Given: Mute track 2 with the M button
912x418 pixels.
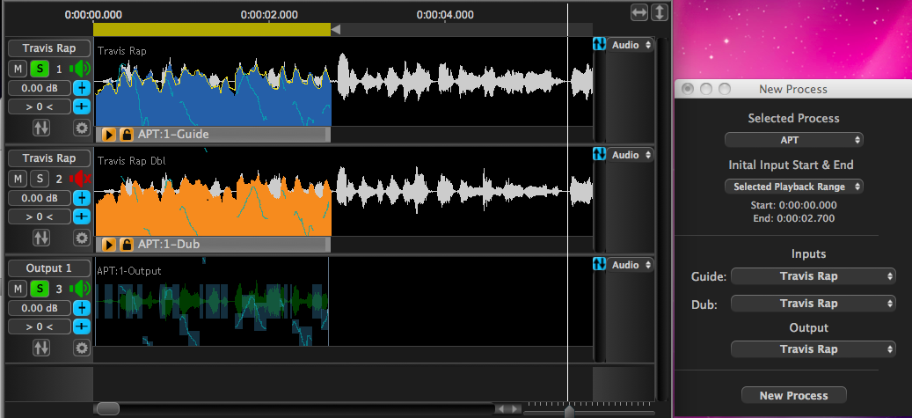Looking at the screenshot, I should coord(18,179).
